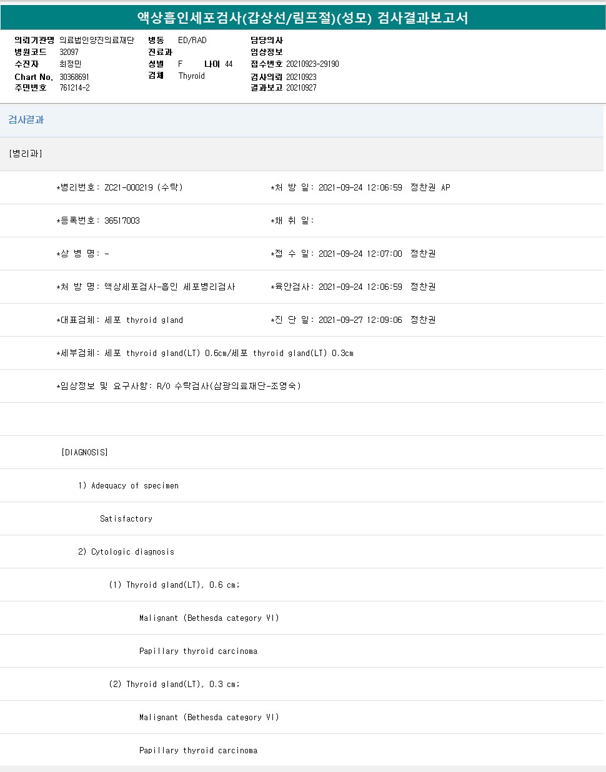Select Papillary thyroid carcinoma under 0.3 cm
The height and width of the screenshot is (772, 606).
click(x=199, y=750)
